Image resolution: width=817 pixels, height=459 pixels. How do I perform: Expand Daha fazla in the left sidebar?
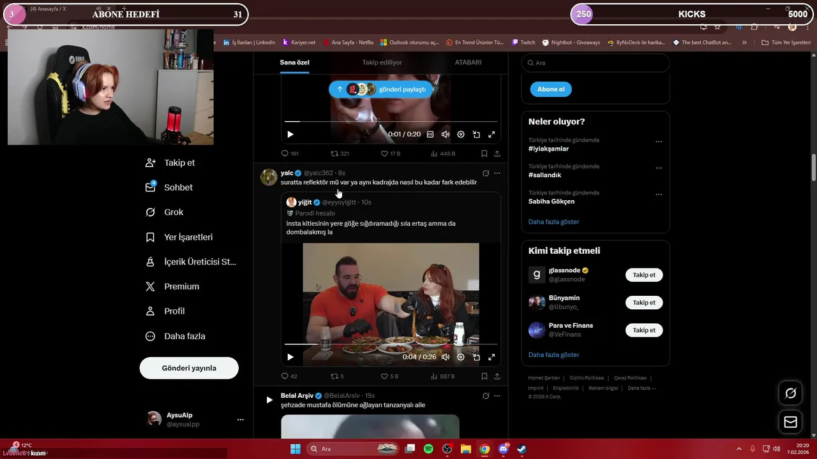pos(175,336)
